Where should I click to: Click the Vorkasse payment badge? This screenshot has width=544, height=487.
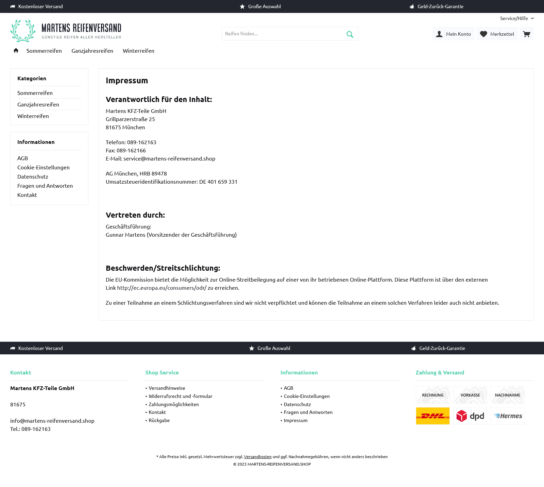tap(470, 395)
